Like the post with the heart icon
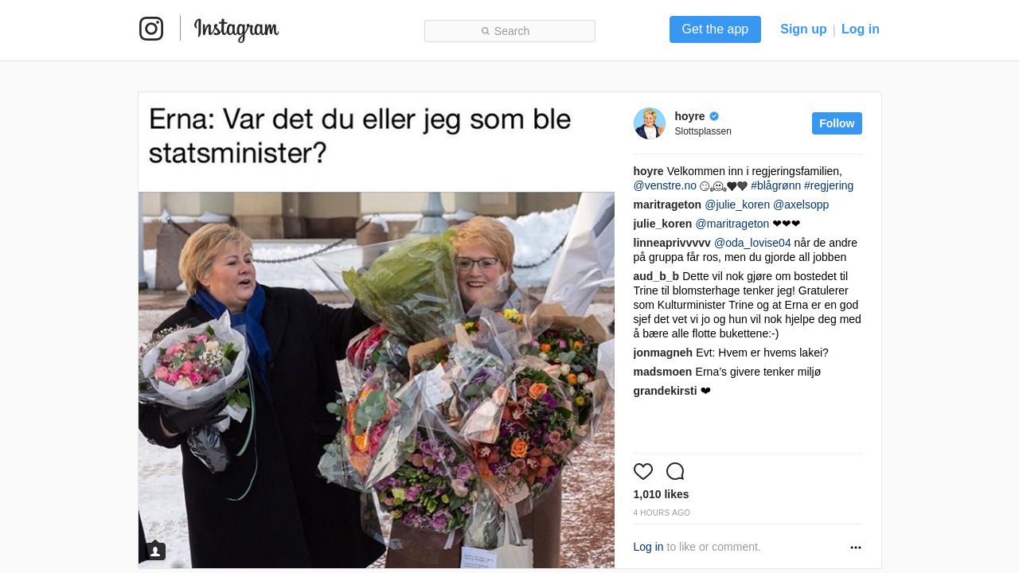This screenshot has width=1019, height=573. pos(643,471)
